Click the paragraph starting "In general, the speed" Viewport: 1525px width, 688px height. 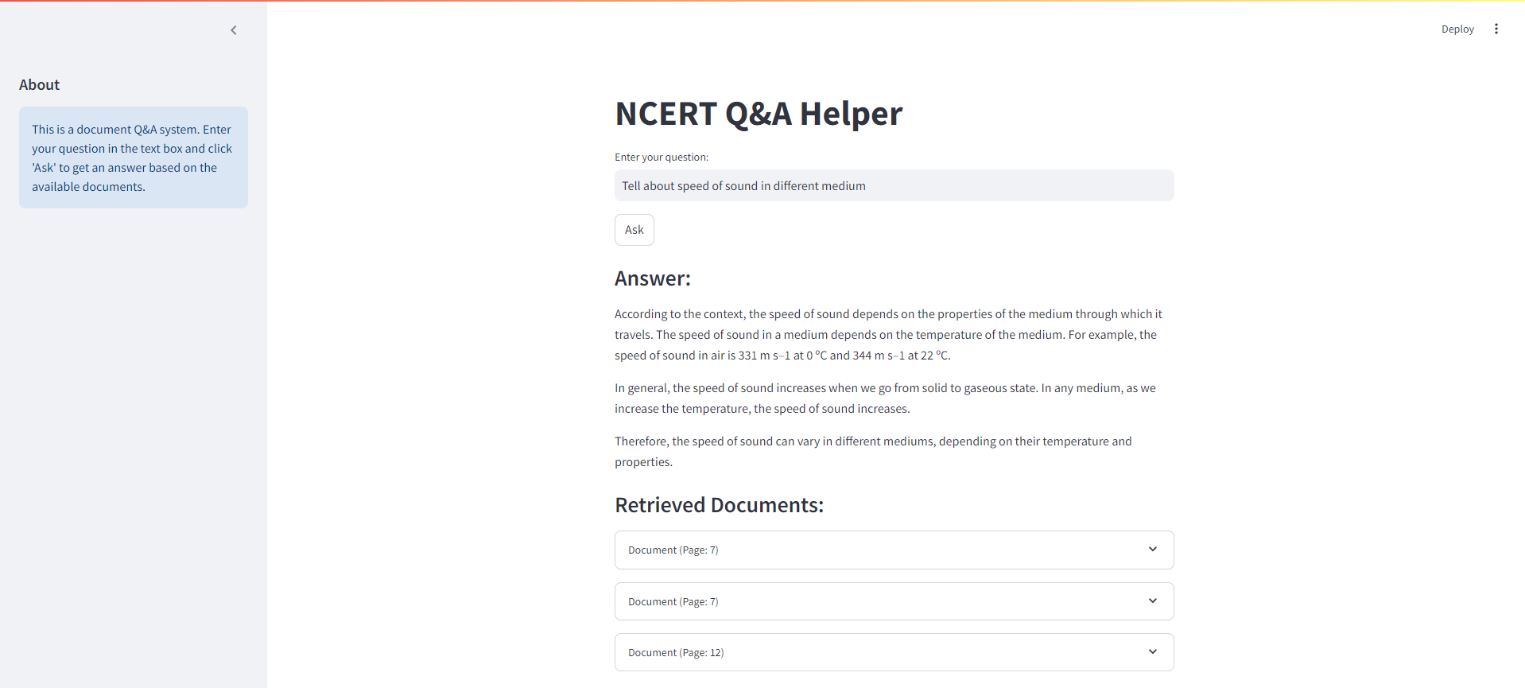coord(885,398)
